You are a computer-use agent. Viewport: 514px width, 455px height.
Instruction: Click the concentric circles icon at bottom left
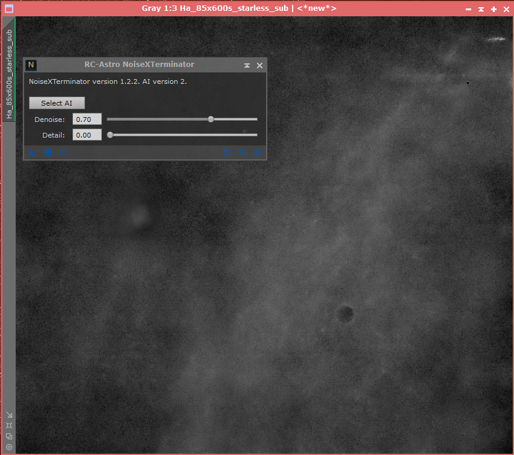pos(9,447)
